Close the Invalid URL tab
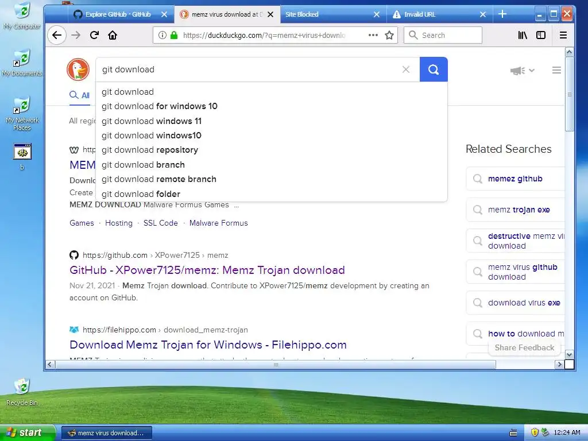588x441 pixels. tap(483, 14)
